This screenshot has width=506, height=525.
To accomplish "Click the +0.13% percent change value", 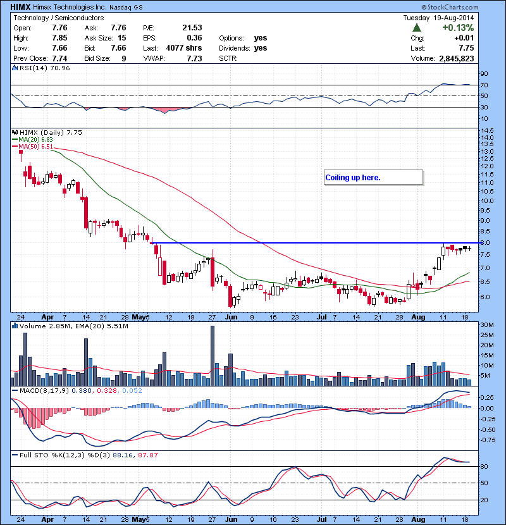I will (x=458, y=28).
